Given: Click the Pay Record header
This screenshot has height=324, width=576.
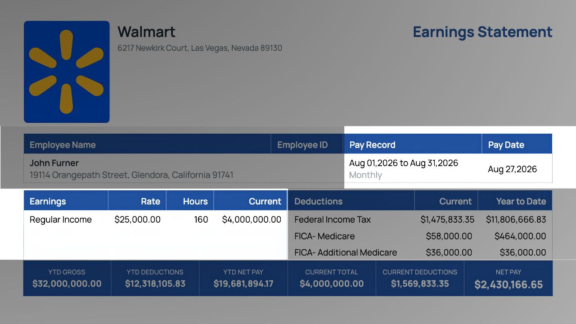Looking at the screenshot, I should 372,145.
